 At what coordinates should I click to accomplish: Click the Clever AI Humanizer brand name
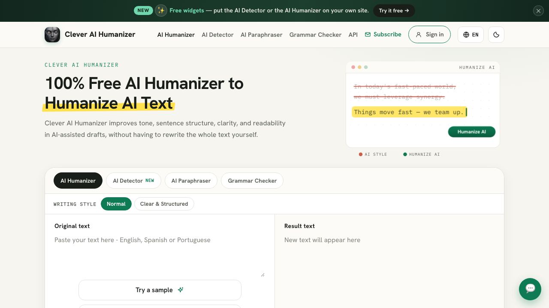(x=100, y=35)
